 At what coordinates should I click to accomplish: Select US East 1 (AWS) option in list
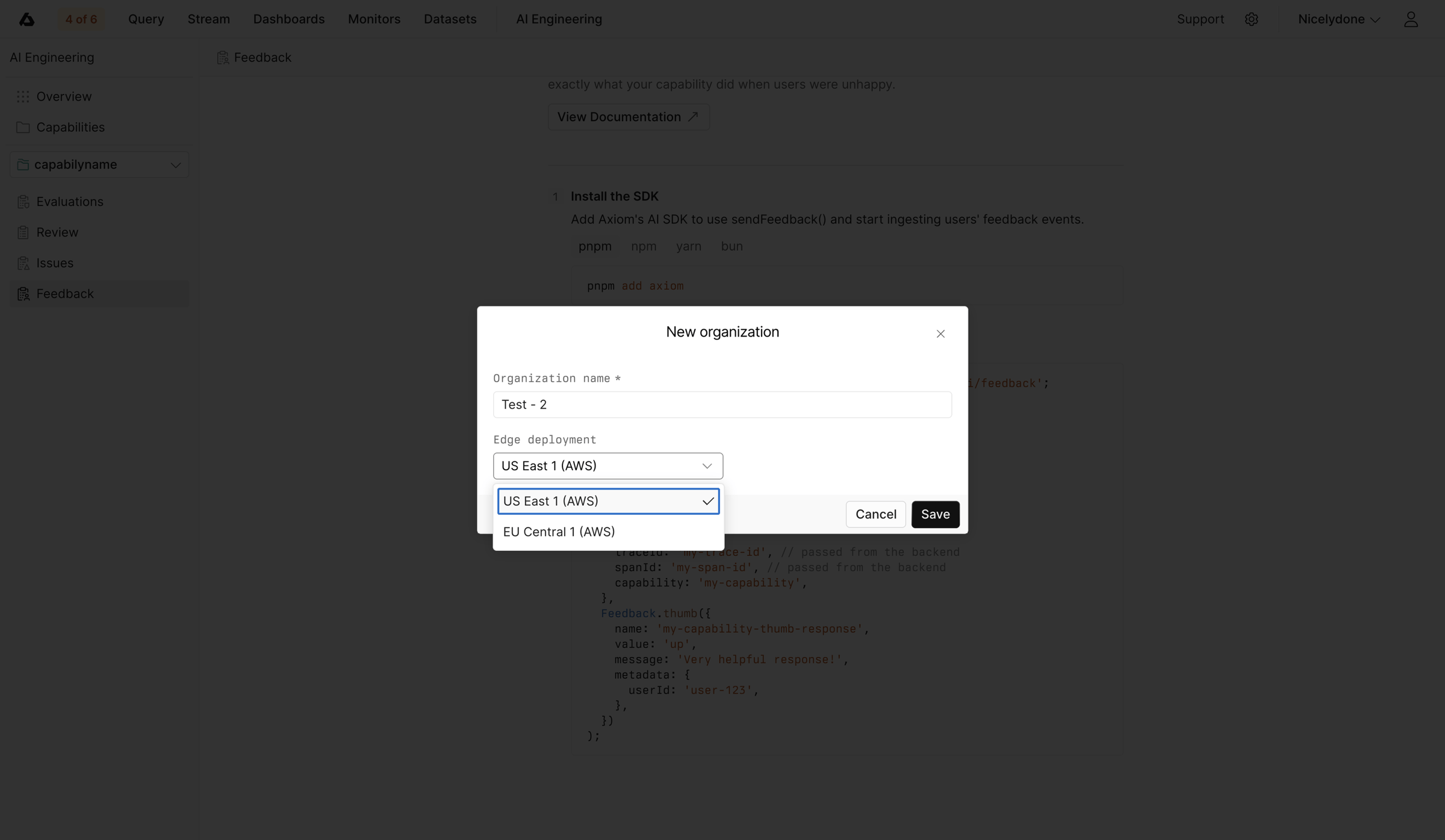pyautogui.click(x=608, y=501)
